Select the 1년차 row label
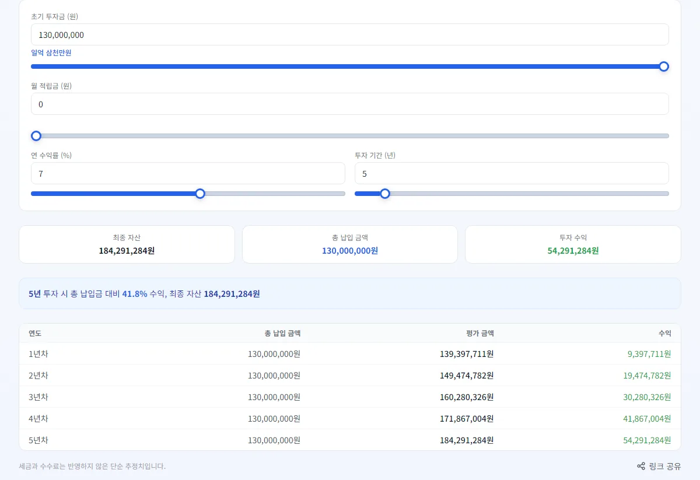 point(38,354)
